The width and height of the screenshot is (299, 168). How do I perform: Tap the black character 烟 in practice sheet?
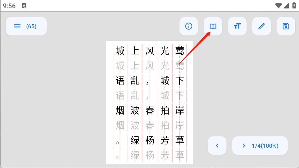click(x=120, y=111)
